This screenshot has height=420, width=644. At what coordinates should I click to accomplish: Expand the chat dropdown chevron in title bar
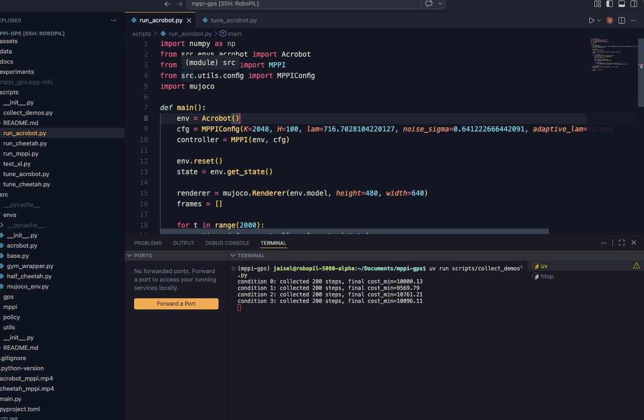pyautogui.click(x=440, y=4)
